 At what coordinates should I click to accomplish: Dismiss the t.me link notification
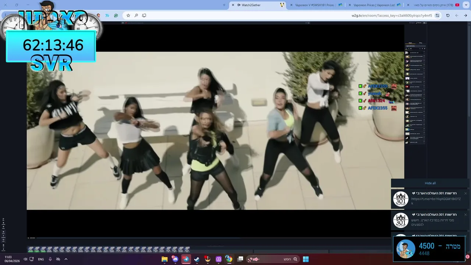click(x=465, y=193)
